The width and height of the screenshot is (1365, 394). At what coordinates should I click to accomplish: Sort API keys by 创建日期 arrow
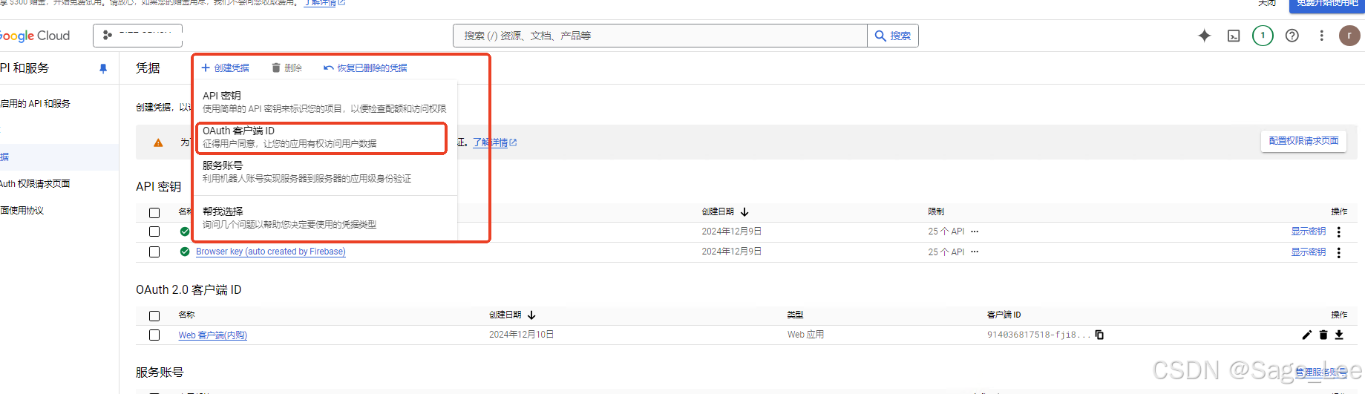coord(744,211)
